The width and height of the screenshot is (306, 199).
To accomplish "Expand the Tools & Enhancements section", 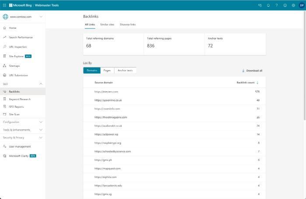I will pos(23,130).
